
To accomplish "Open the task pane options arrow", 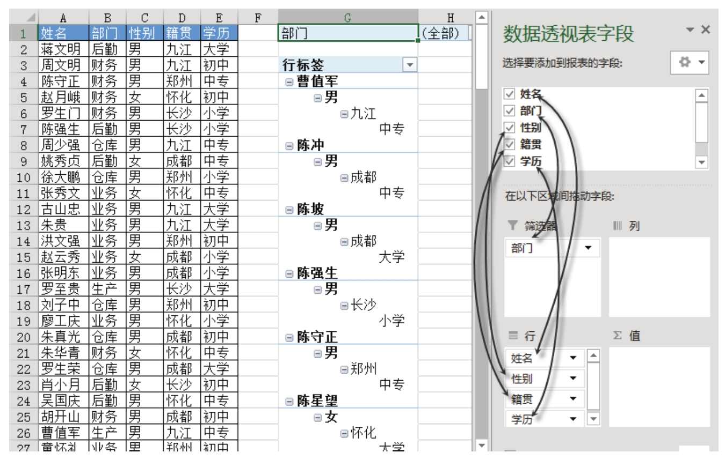I will [692, 30].
